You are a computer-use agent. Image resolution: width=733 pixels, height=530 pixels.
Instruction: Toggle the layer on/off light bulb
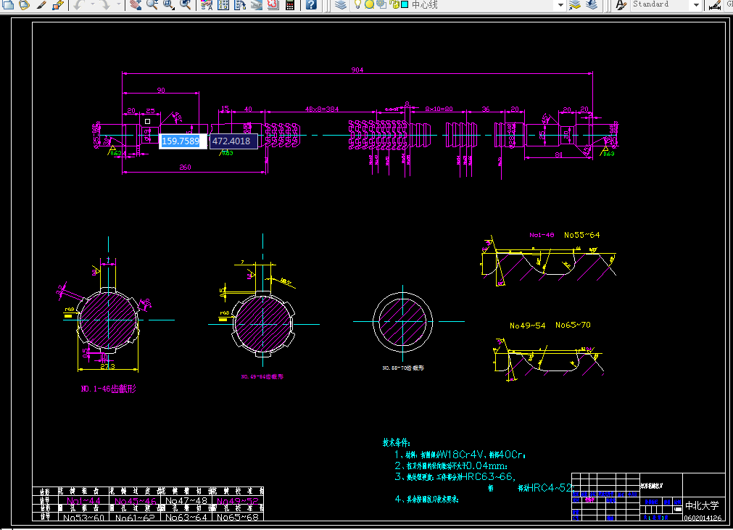[x=357, y=4]
